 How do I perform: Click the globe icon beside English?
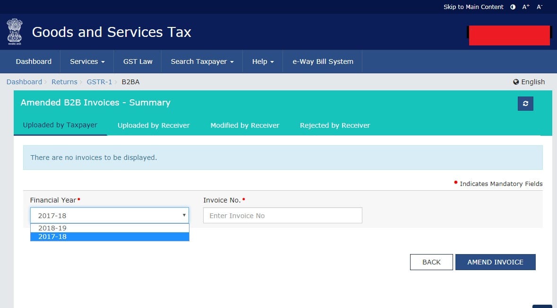tap(515, 81)
